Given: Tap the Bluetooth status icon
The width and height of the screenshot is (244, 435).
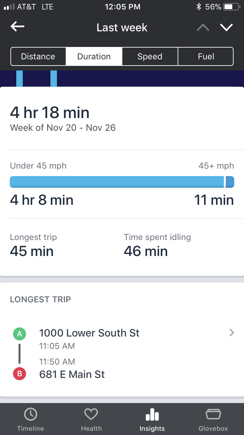Looking at the screenshot, I should 198,7.
